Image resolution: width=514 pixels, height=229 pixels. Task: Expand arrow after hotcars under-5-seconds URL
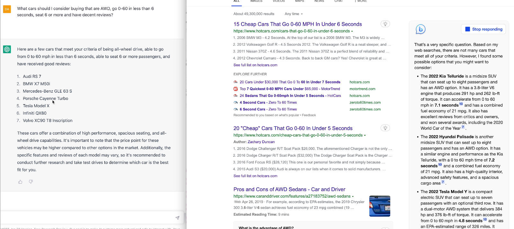[365, 135]
